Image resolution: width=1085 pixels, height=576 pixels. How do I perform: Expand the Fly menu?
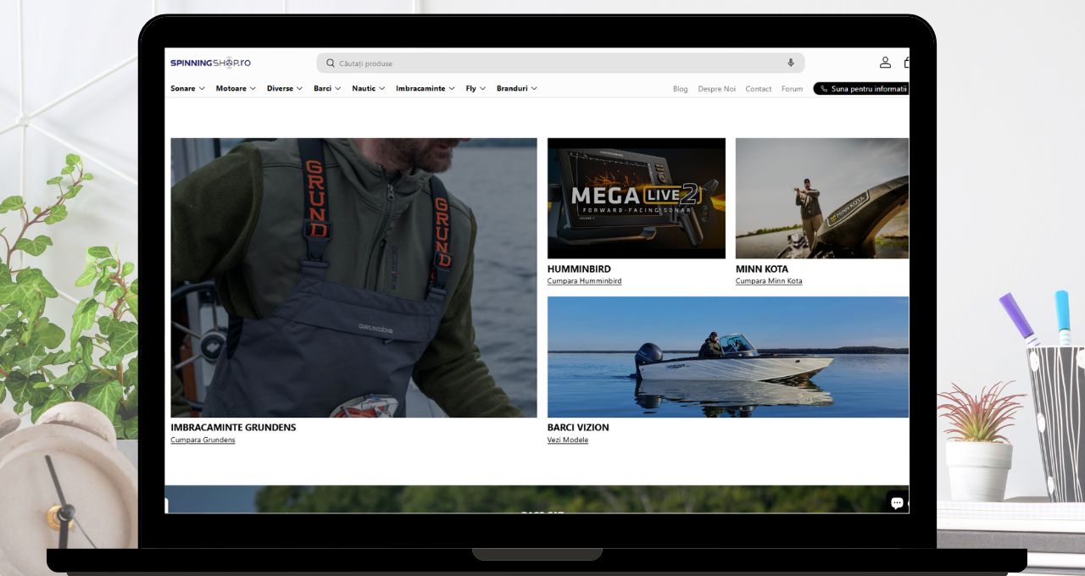point(476,88)
